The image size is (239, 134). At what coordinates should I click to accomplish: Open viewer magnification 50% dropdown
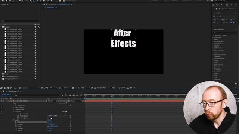53,88
